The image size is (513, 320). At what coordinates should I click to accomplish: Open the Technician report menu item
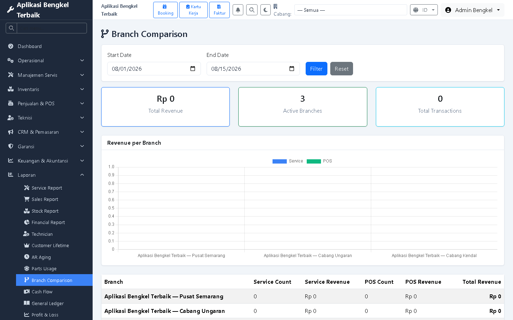click(54, 234)
